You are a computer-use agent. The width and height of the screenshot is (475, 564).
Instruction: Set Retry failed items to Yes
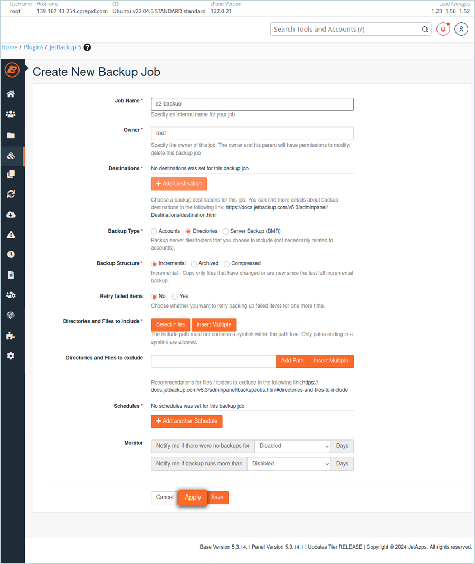pos(175,297)
